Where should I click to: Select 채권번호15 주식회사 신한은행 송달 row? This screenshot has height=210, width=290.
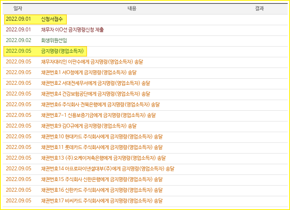pyautogui.click(x=102, y=179)
